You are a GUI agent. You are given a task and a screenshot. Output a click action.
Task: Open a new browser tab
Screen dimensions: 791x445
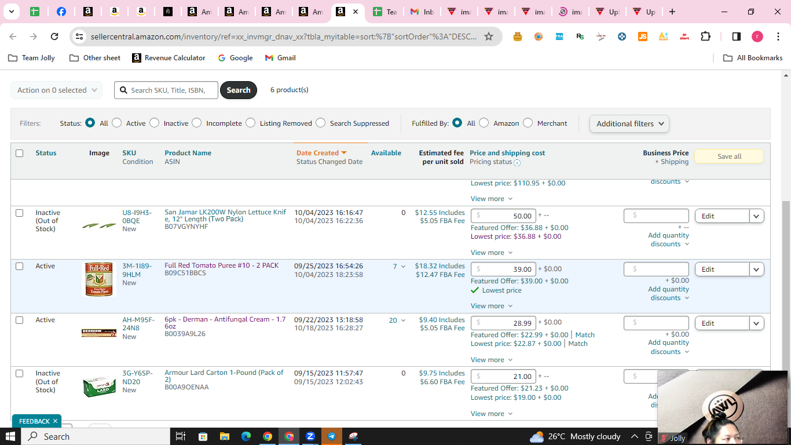click(x=672, y=12)
